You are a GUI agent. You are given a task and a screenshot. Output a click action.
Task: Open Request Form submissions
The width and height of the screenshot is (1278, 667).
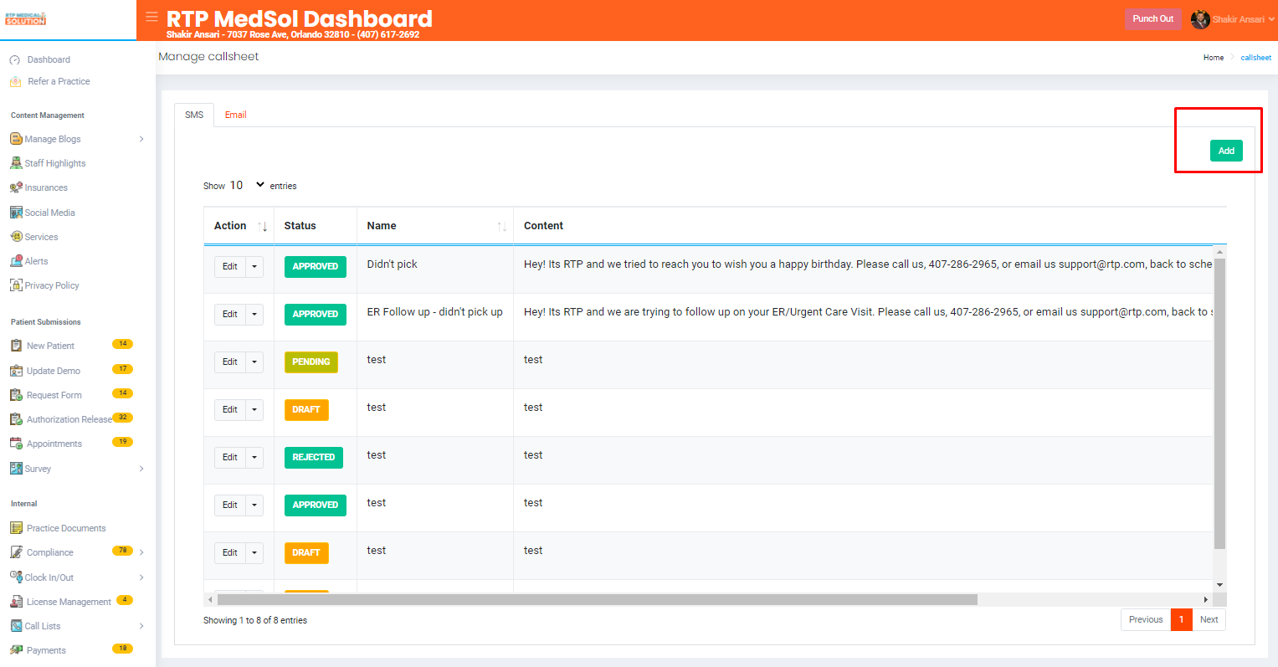click(x=54, y=395)
